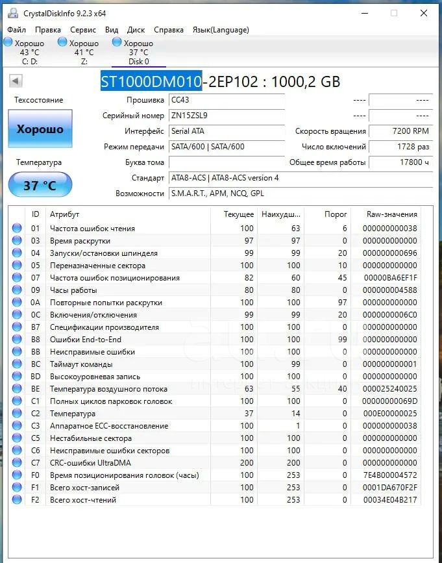
Task: Click the CrystalDiskInfo app icon in title bar
Action: pos(12,13)
